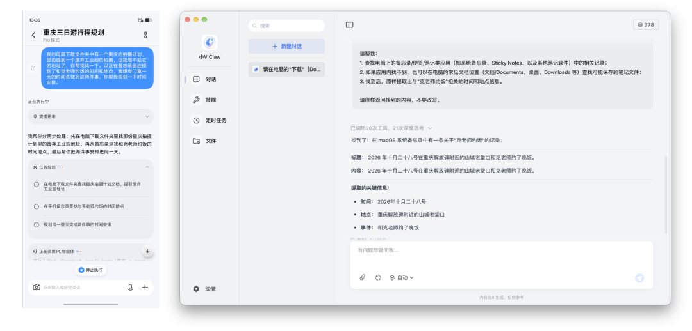Open the 对话 sidebar tab
The image size is (692, 331).
[210, 79]
